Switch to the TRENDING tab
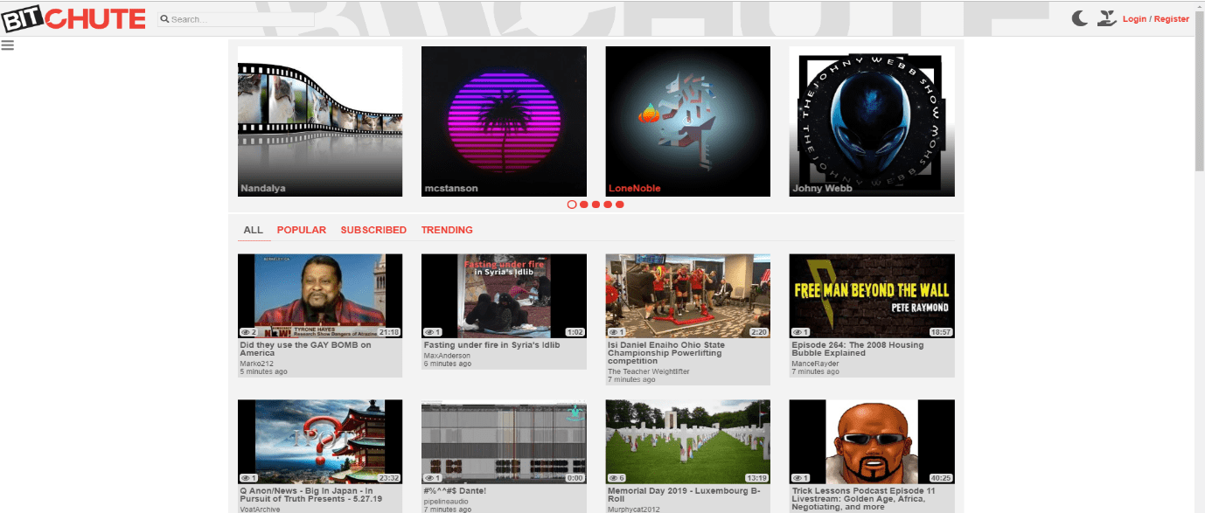This screenshot has height=513, width=1205. click(x=447, y=230)
